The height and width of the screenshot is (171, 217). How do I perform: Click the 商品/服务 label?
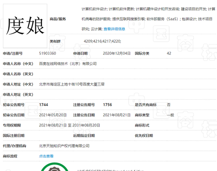click(x=58, y=19)
